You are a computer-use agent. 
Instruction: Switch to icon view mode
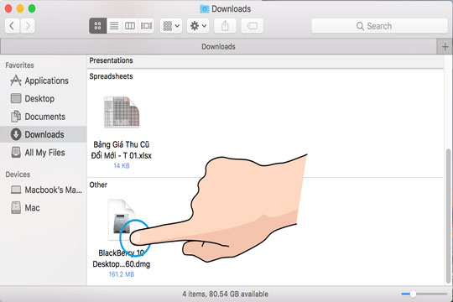pyautogui.click(x=97, y=26)
